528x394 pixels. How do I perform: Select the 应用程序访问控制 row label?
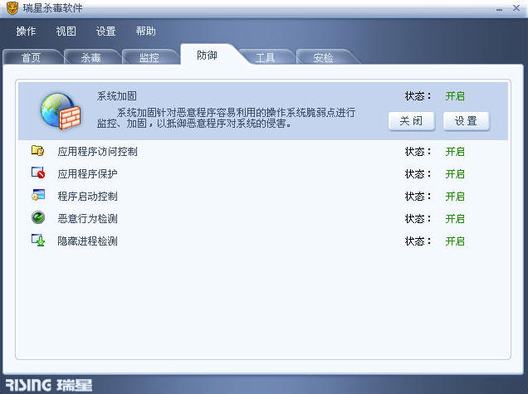pos(98,152)
